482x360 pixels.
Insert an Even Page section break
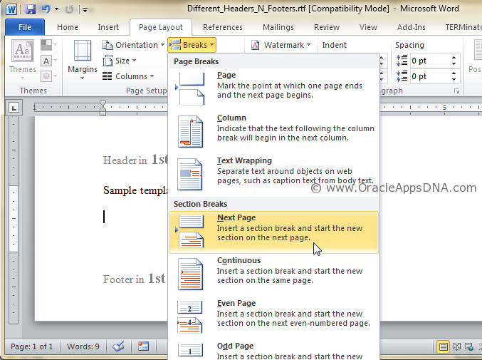pyautogui.click(x=273, y=318)
